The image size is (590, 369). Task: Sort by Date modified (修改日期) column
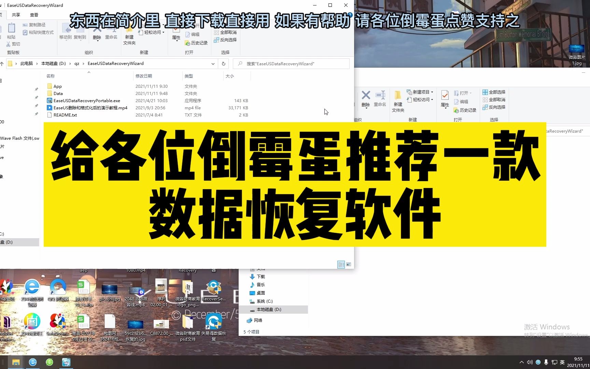pyautogui.click(x=158, y=76)
